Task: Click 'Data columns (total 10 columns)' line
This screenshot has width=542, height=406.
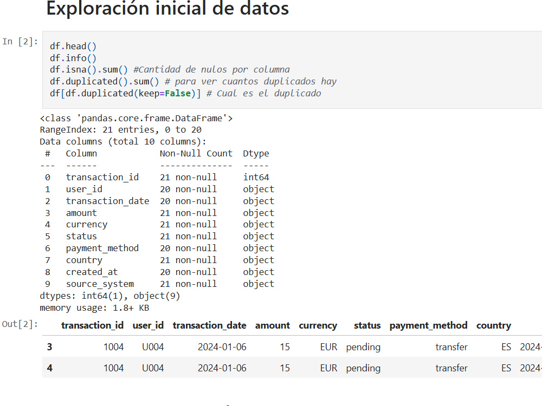Action: tap(122, 141)
